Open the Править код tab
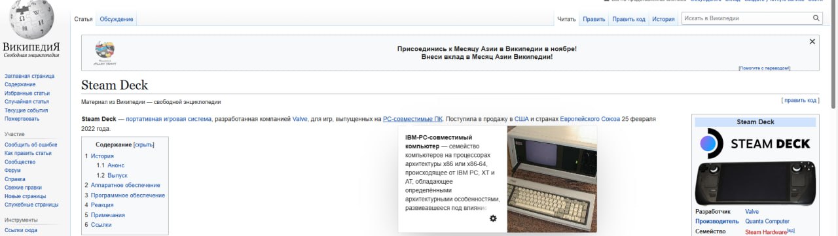 628,19
